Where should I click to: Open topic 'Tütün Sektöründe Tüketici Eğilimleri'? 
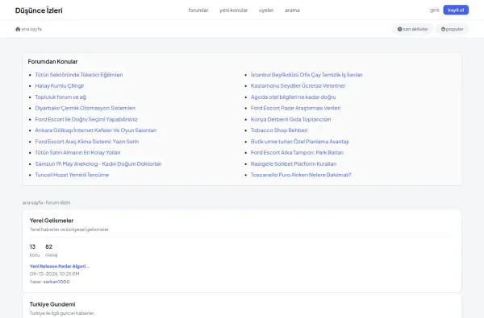[x=79, y=75]
